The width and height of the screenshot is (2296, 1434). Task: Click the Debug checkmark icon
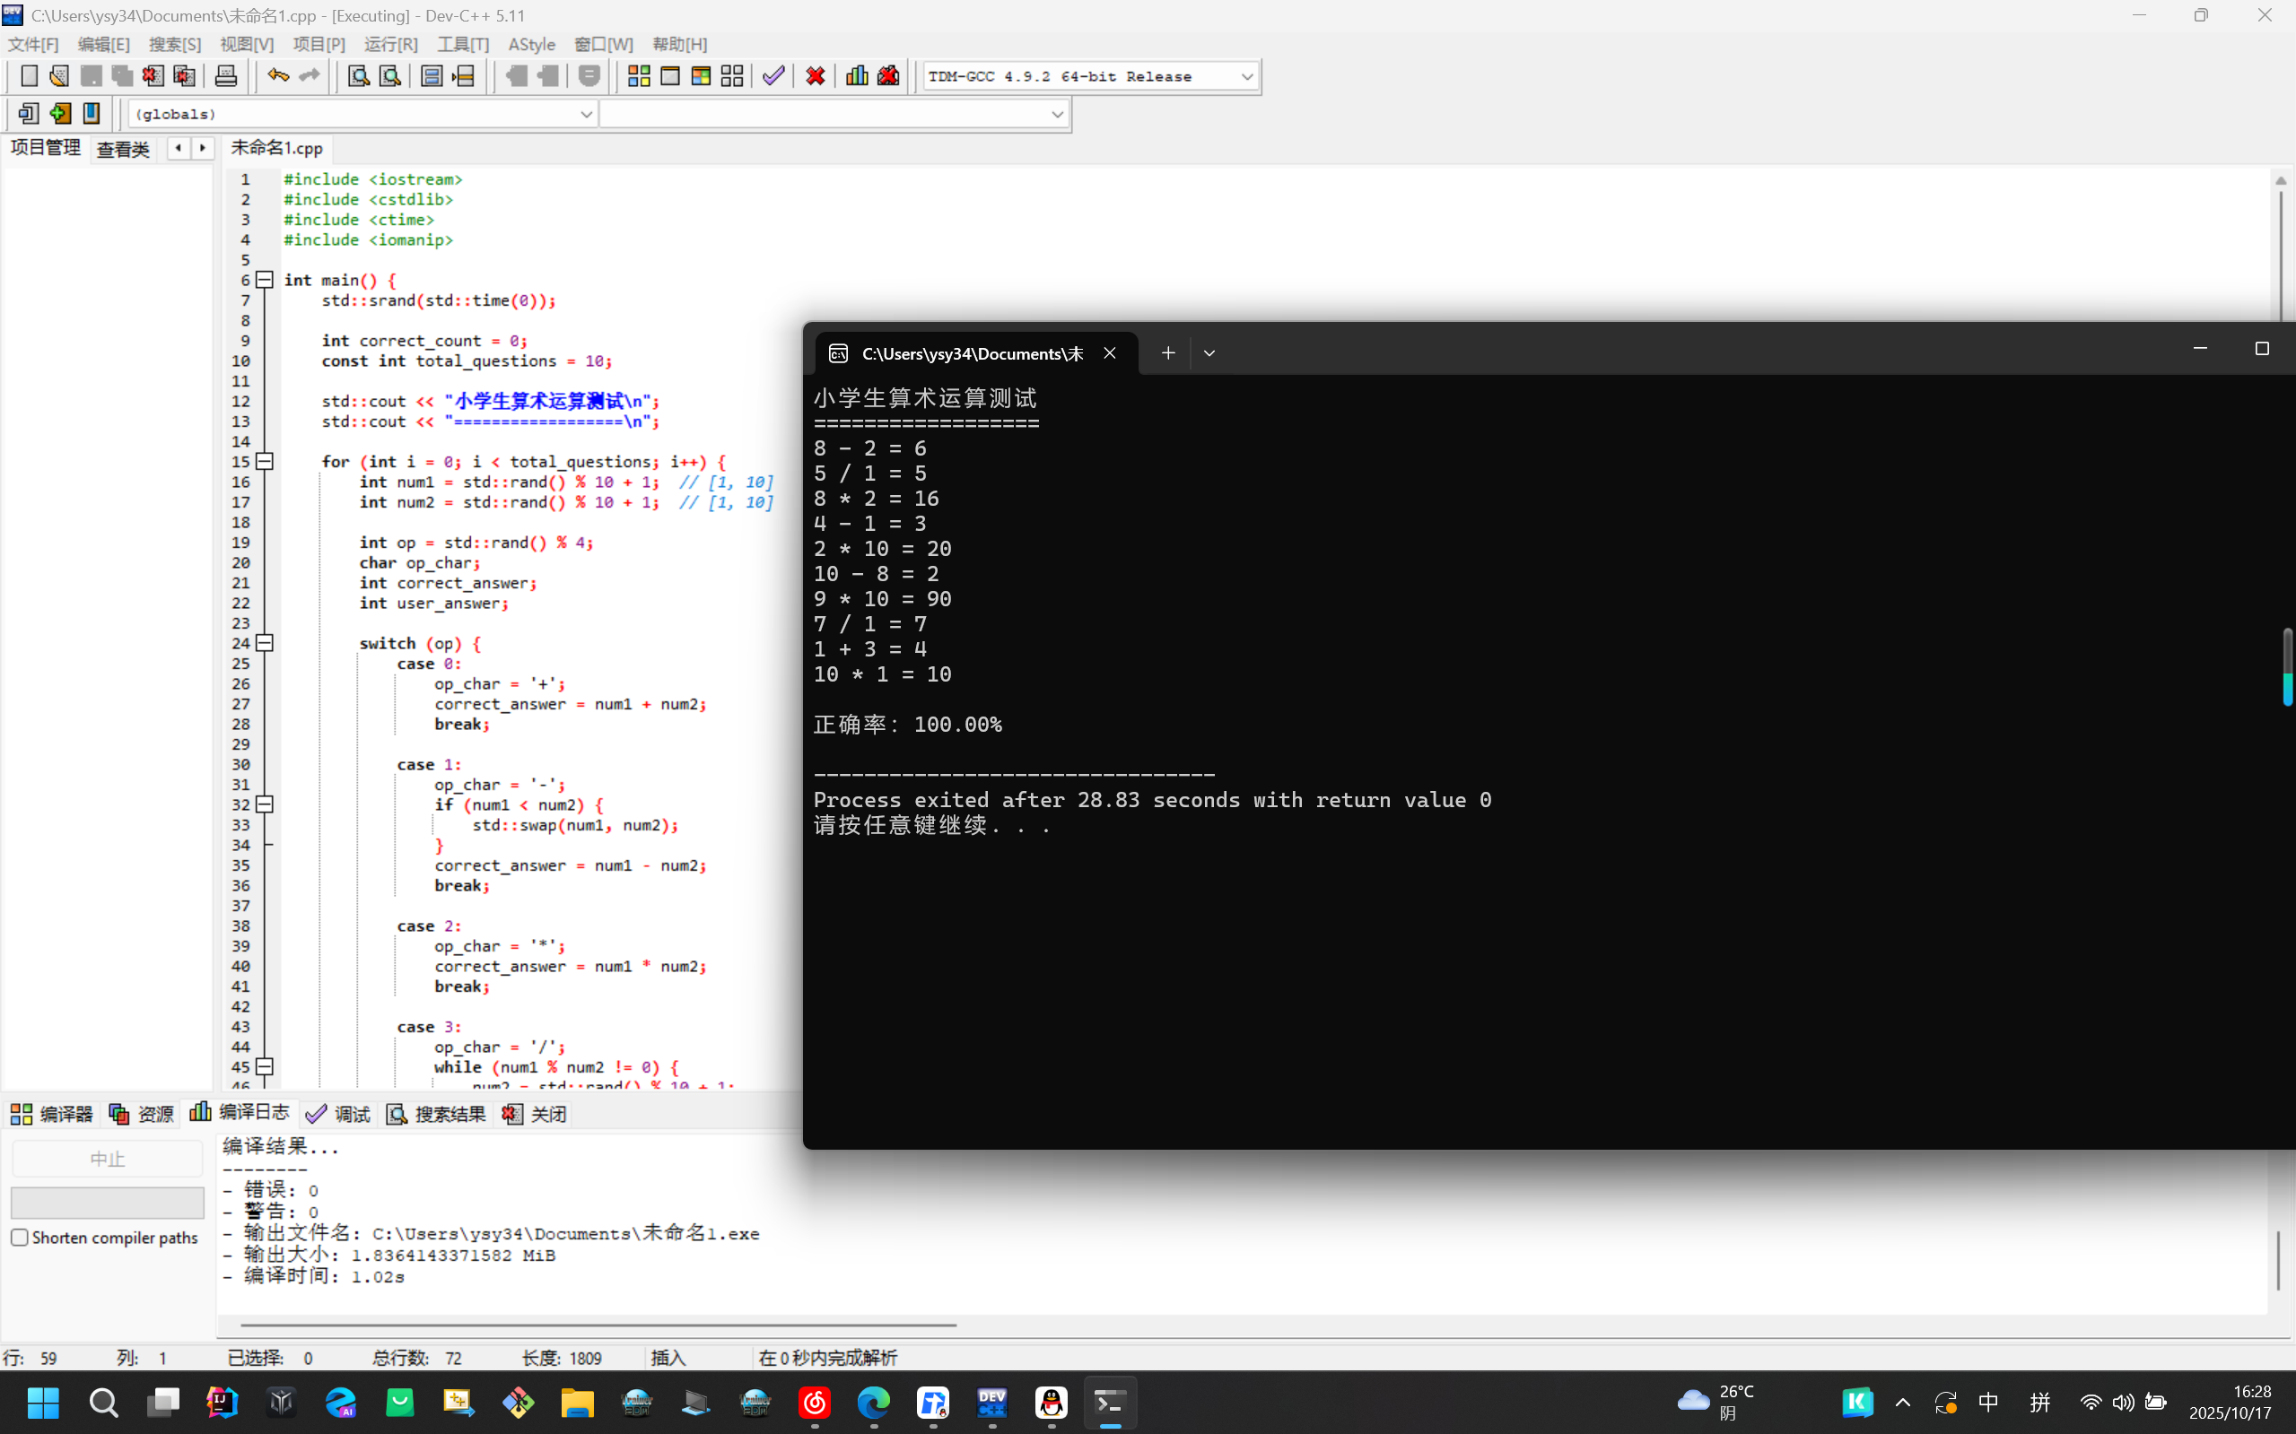(773, 76)
